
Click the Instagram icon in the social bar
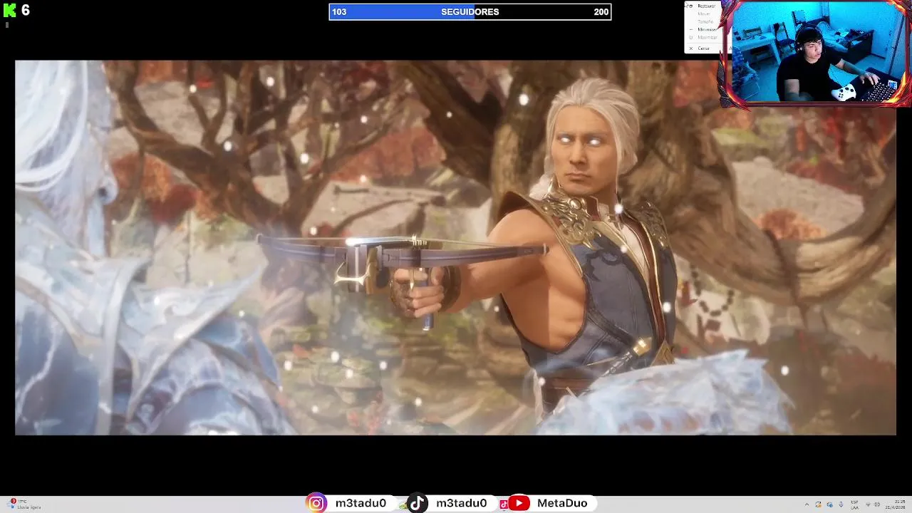[316, 503]
